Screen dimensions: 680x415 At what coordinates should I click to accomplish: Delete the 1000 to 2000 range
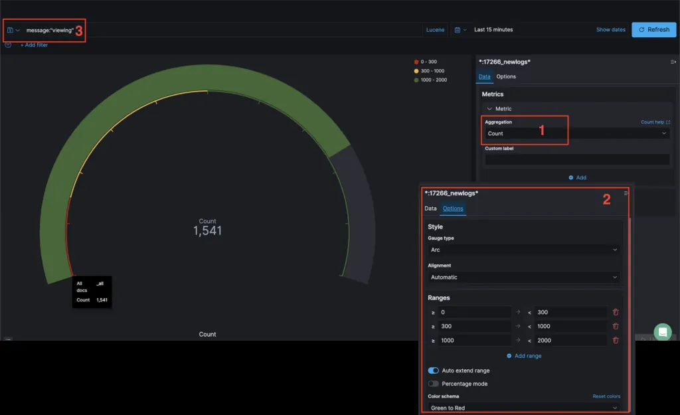[x=616, y=341]
